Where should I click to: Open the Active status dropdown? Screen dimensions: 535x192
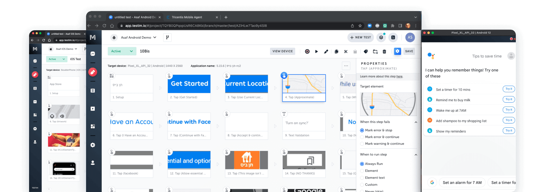click(x=122, y=51)
